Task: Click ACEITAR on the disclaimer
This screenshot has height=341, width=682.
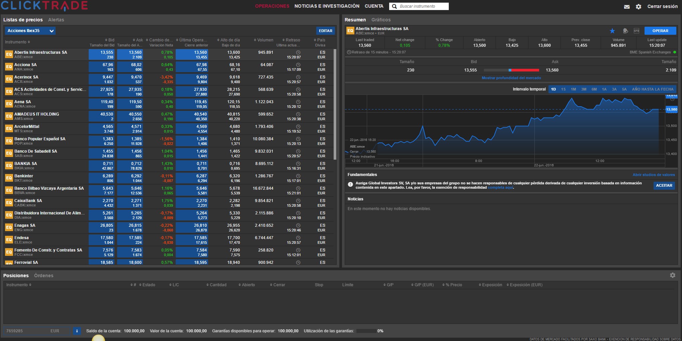Action: click(664, 185)
